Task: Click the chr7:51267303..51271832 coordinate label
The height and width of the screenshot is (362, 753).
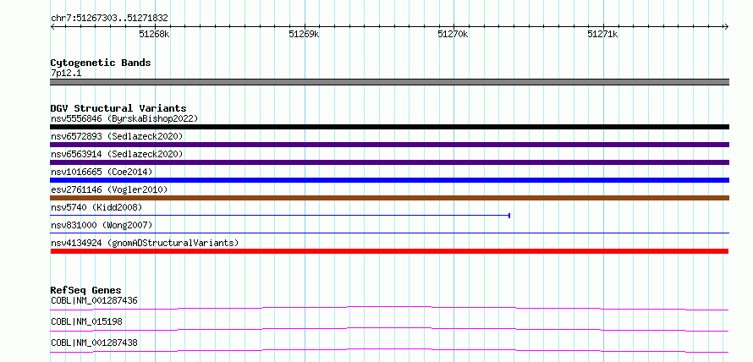Action: click(109, 19)
